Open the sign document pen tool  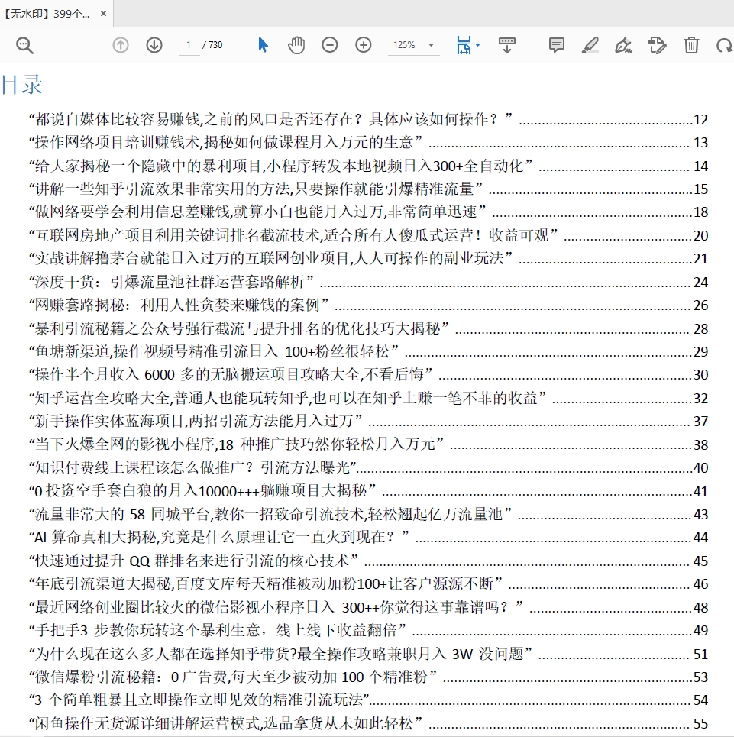tap(623, 45)
